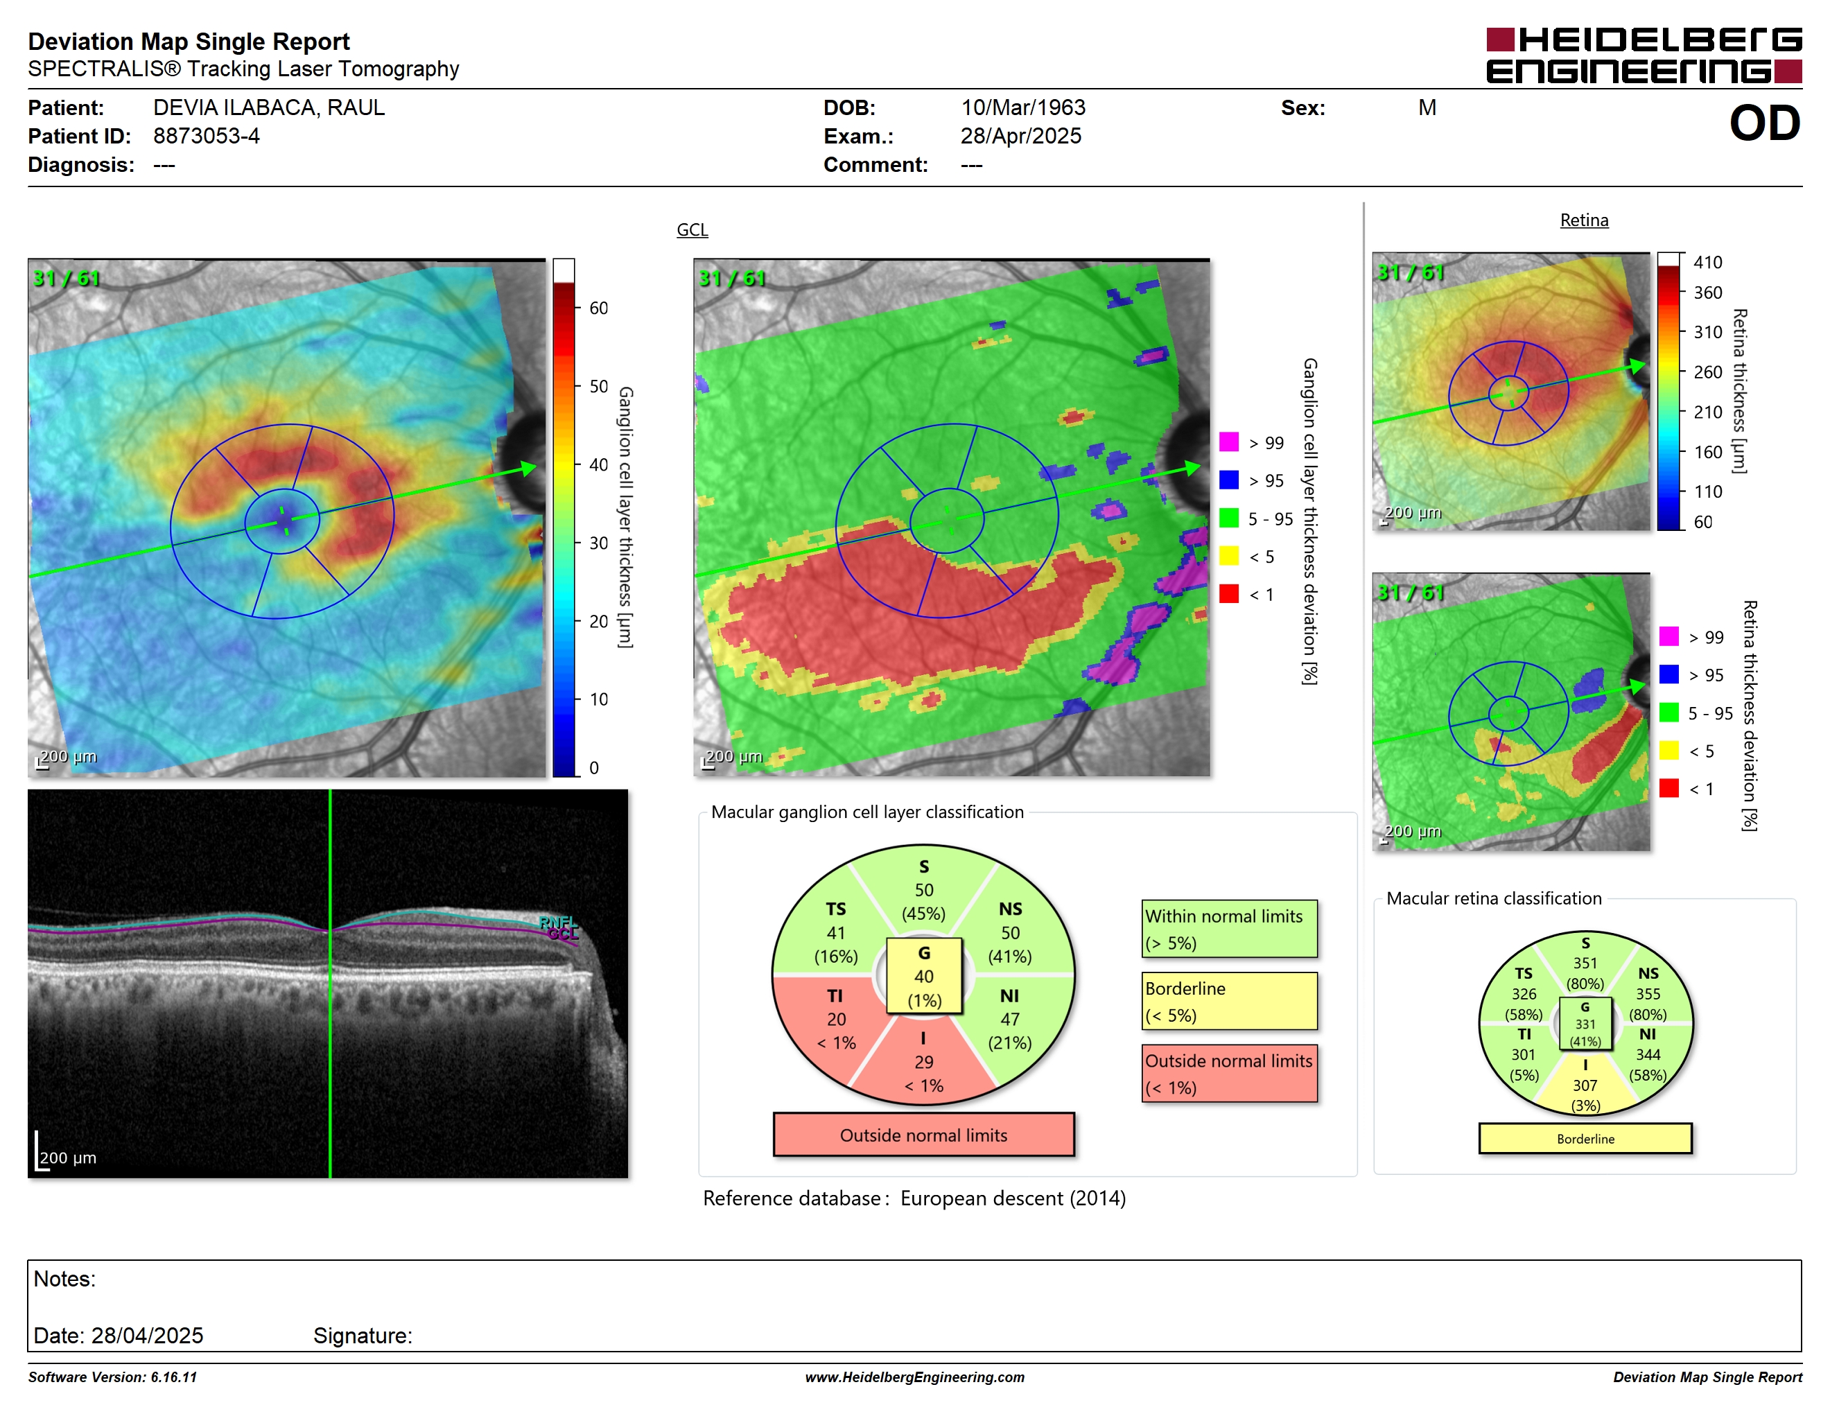1830x1414 pixels.
Task: Click the underlined Retina heading
Action: [1584, 220]
